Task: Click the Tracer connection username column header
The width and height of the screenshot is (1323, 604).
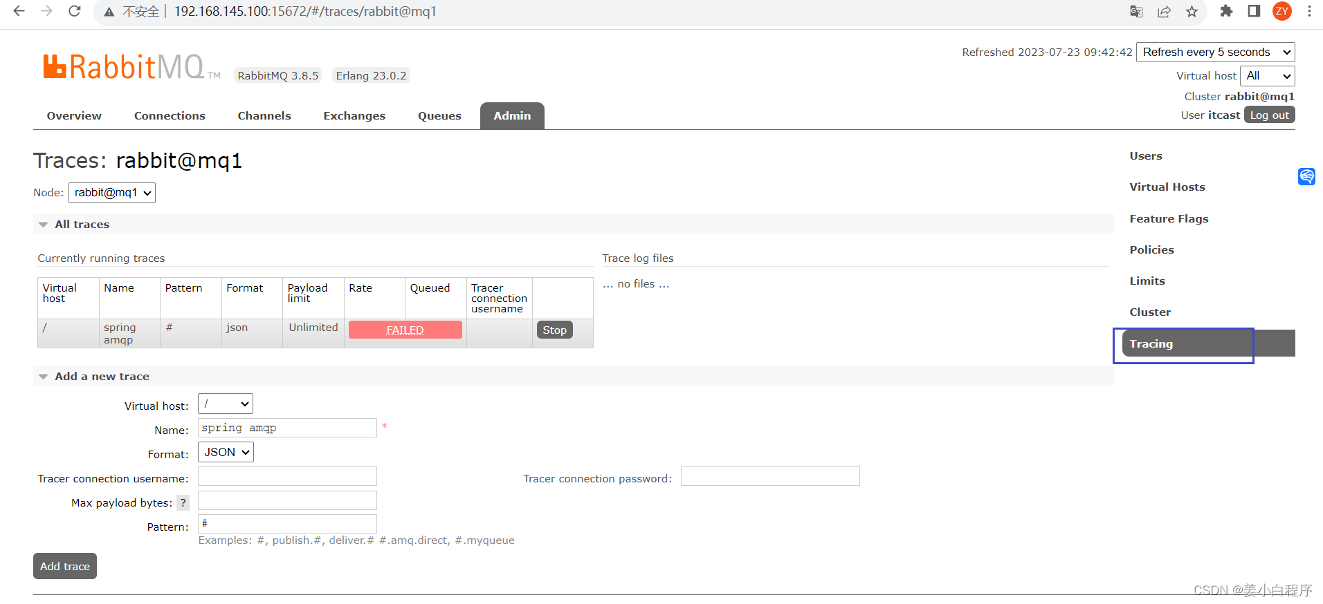Action: [499, 299]
